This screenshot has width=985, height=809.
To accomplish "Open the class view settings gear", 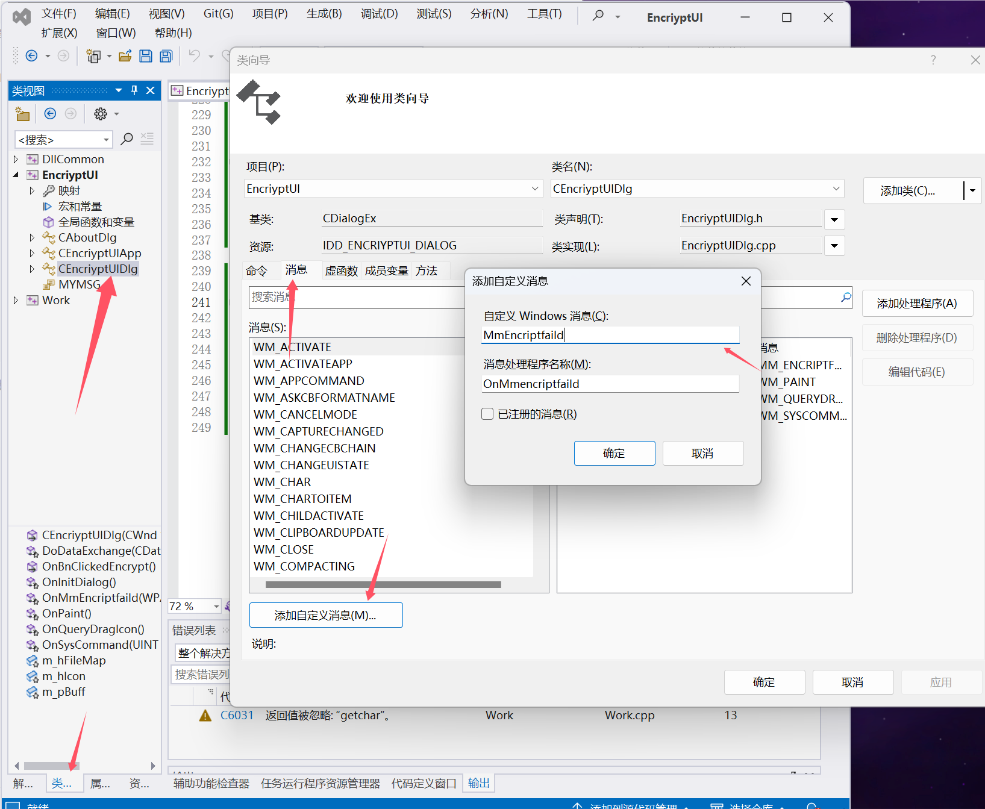I will point(101,113).
